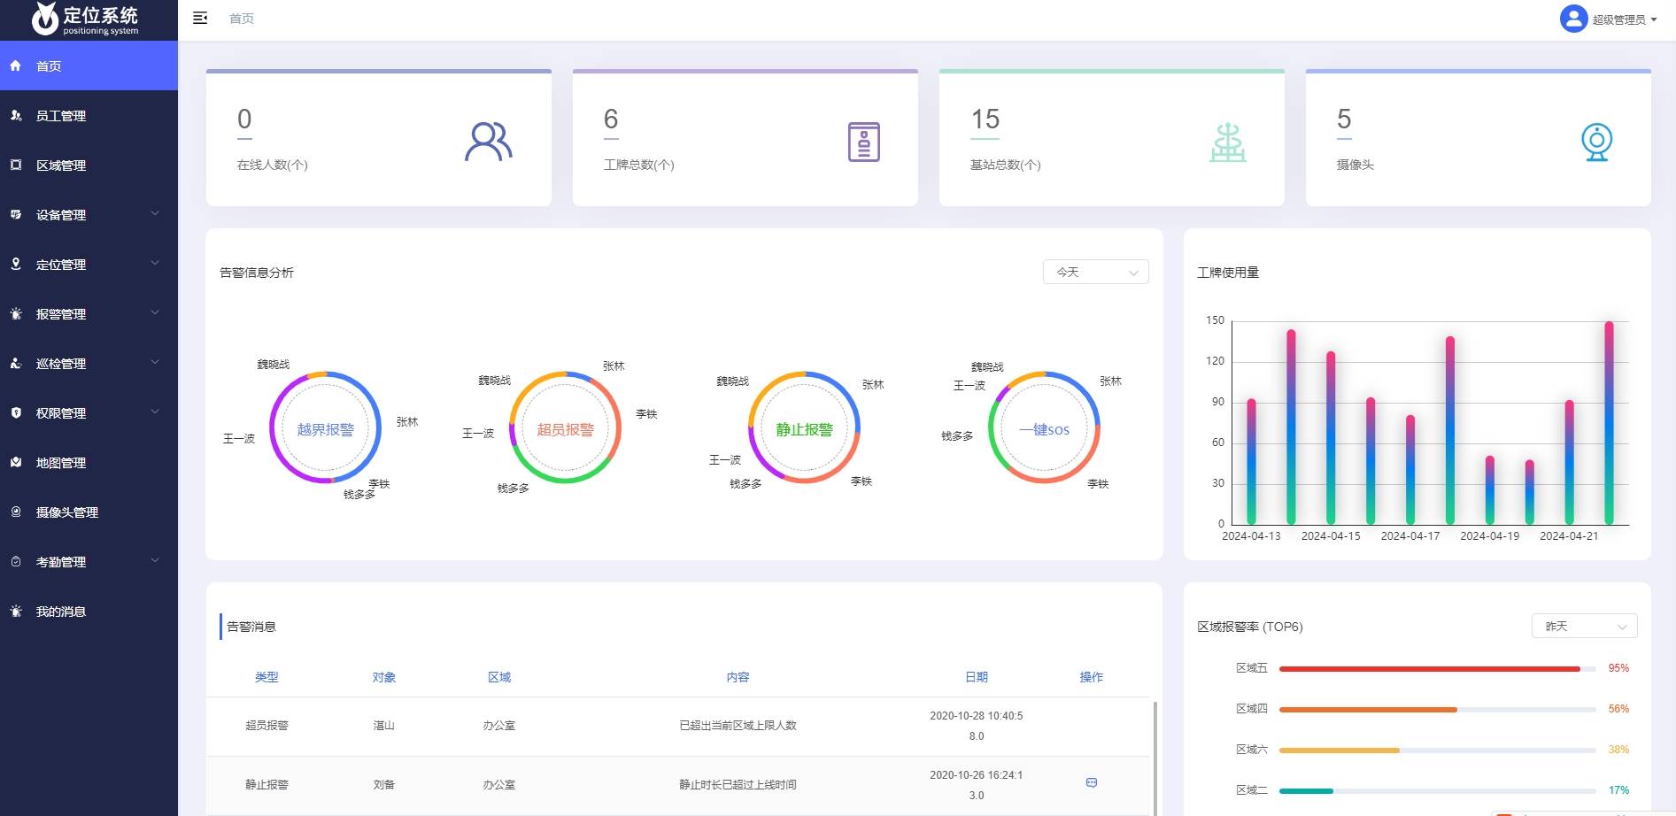Click the 在线人数 statistic card
The height and width of the screenshot is (816, 1676).
(379, 138)
